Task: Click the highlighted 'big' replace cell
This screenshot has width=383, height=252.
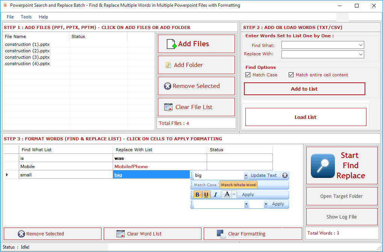Action: 151,175
